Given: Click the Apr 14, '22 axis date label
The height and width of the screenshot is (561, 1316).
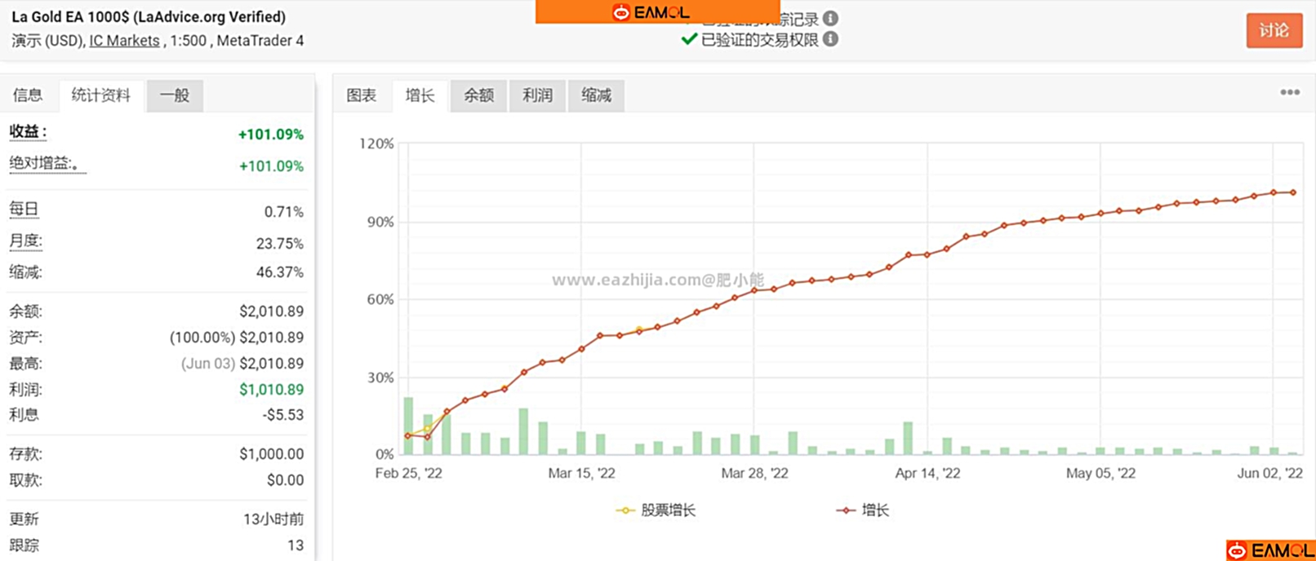Looking at the screenshot, I should pos(927,474).
